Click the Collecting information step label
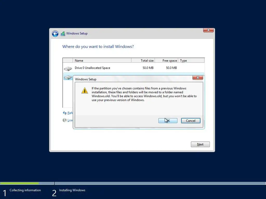 (25, 190)
